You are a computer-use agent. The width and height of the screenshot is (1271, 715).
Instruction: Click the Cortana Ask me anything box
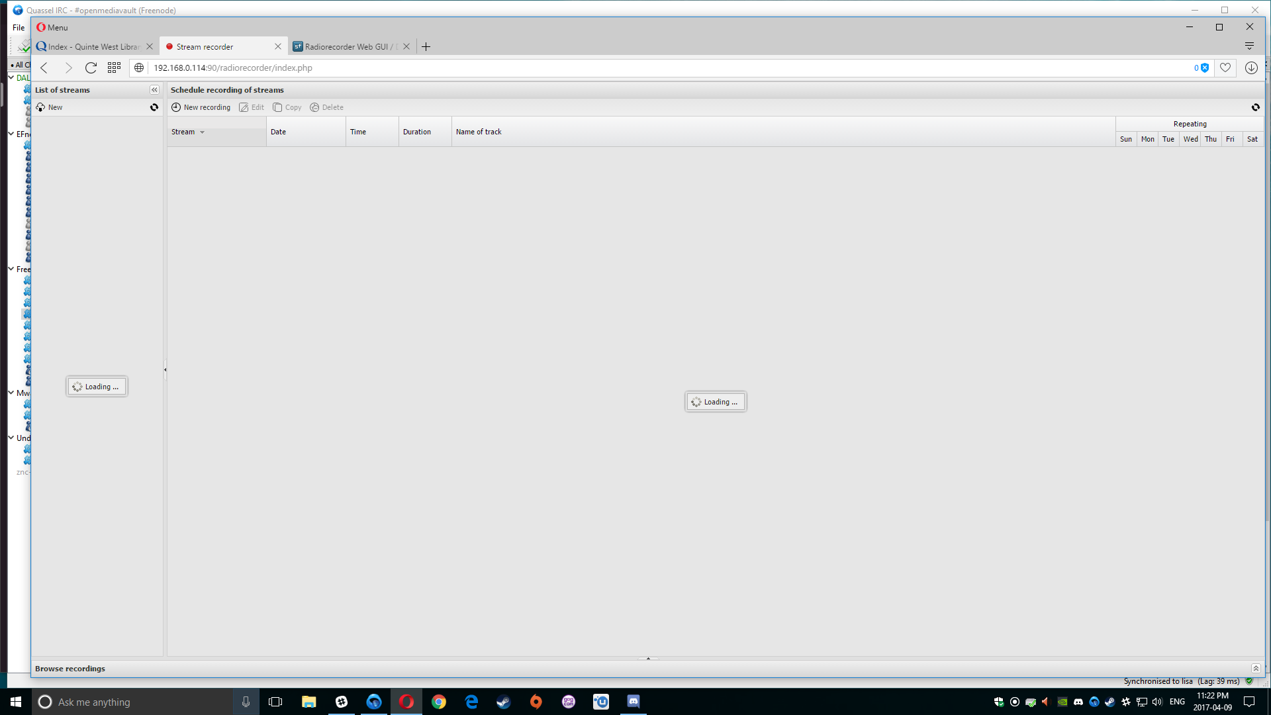132,702
